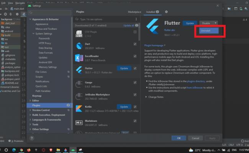Image resolution: width=249 pixels, height=153 pixels.
Task: Update the Kotlin plugin
Action: pyautogui.click(x=124, y=107)
